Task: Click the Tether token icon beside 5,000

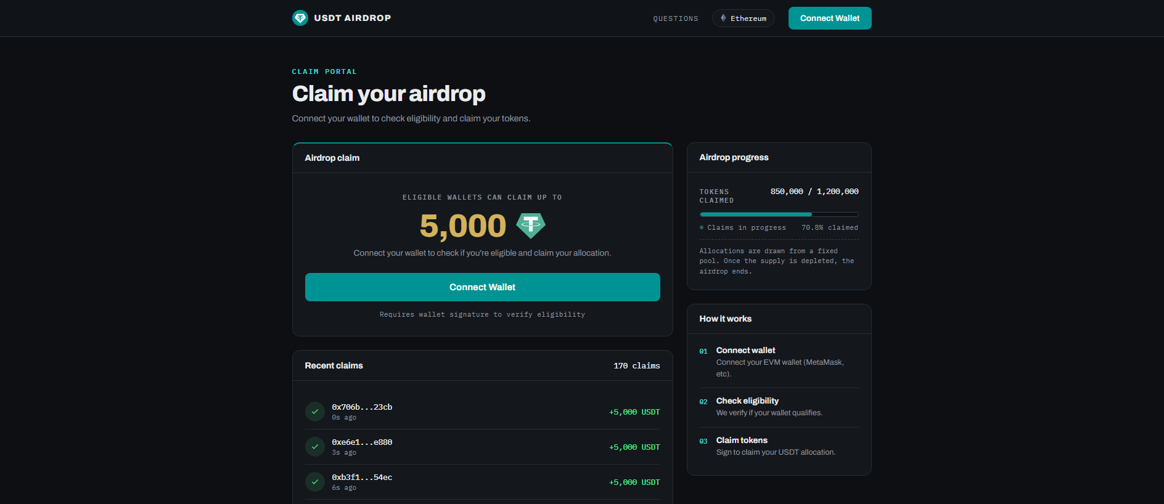Action: tap(531, 226)
